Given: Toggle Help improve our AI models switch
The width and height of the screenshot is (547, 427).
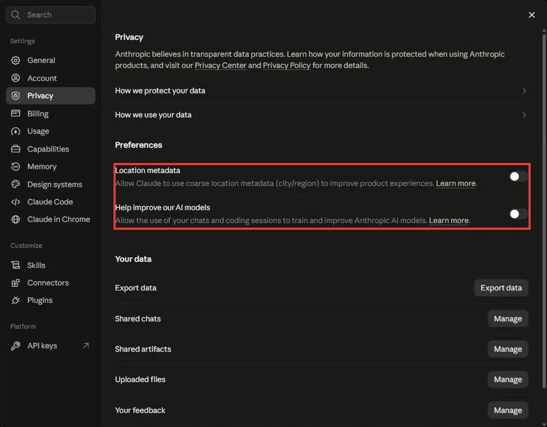Looking at the screenshot, I should 518,213.
